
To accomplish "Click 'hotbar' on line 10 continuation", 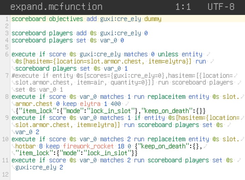I will pyautogui.click(x=26, y=146).
